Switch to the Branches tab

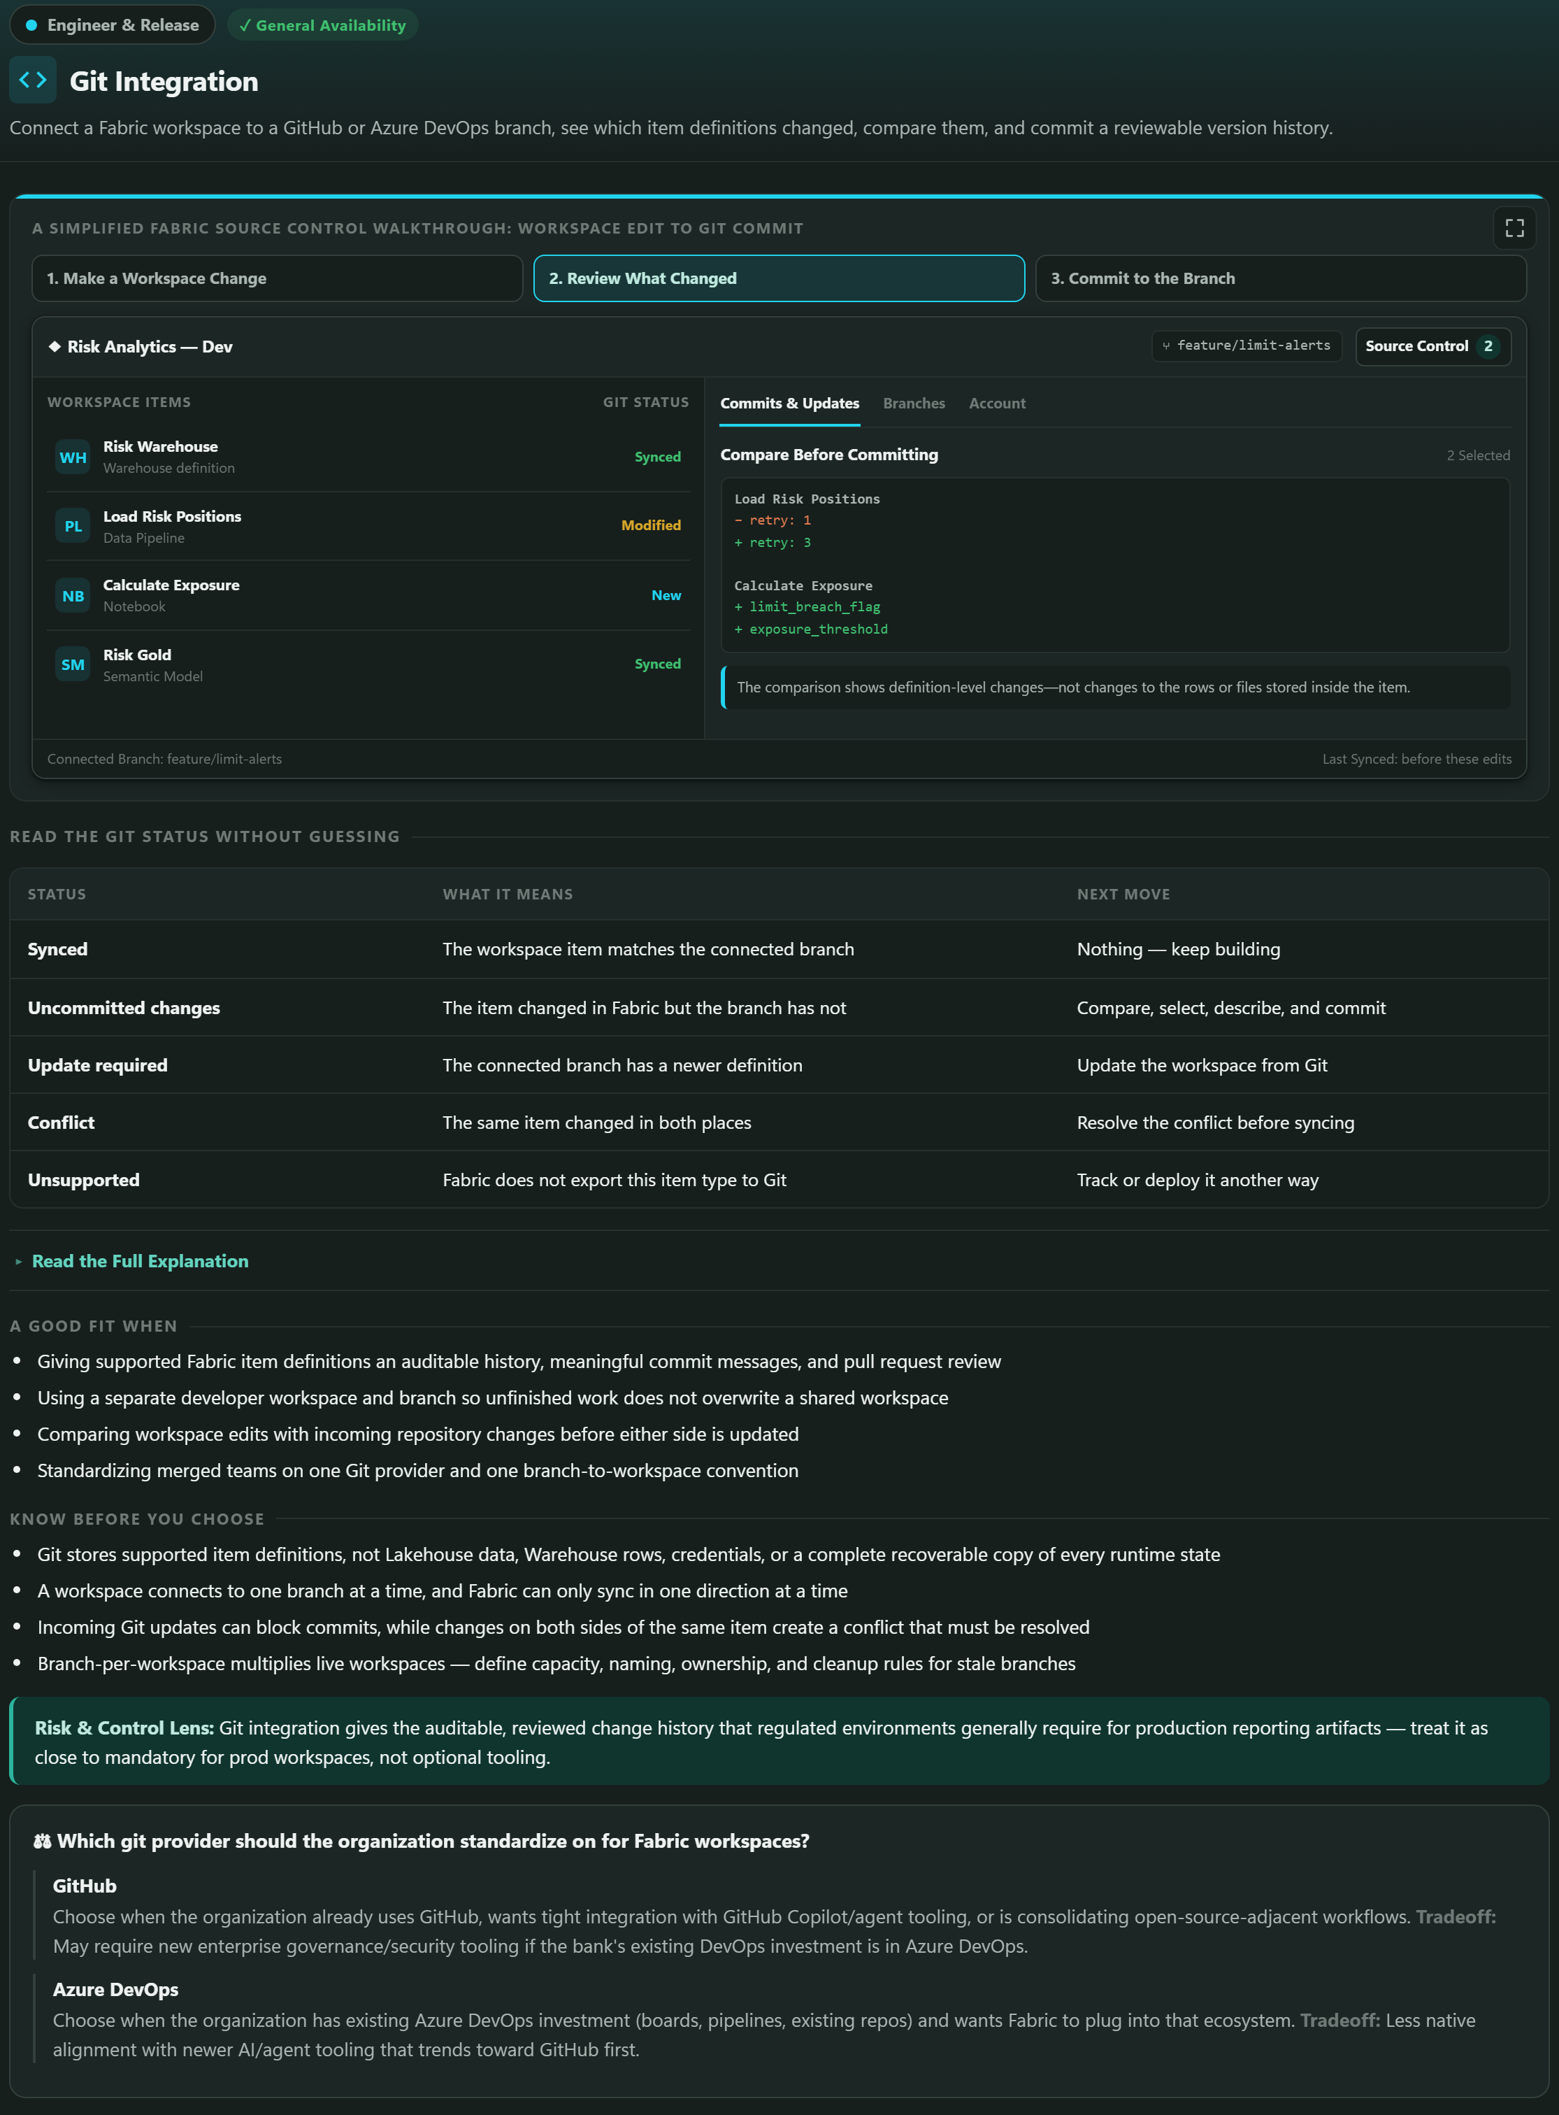pos(914,403)
